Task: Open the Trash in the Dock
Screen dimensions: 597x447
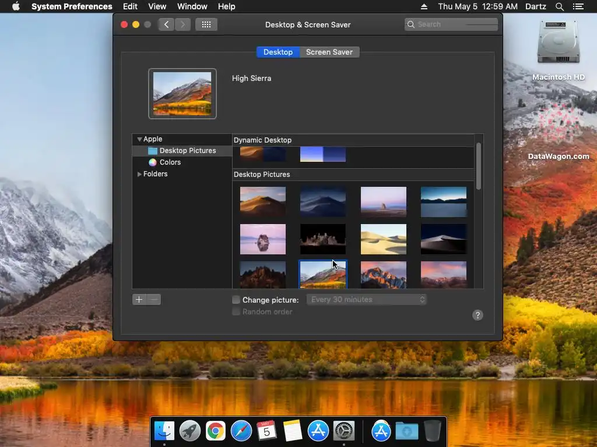Action: pos(433,431)
